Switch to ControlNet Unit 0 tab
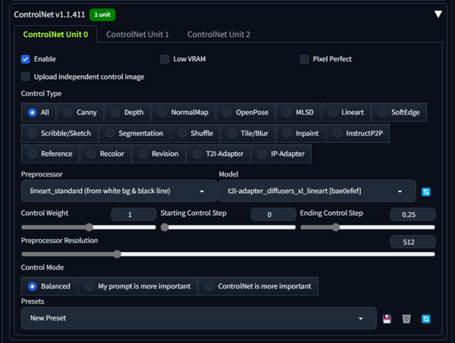 click(55, 35)
